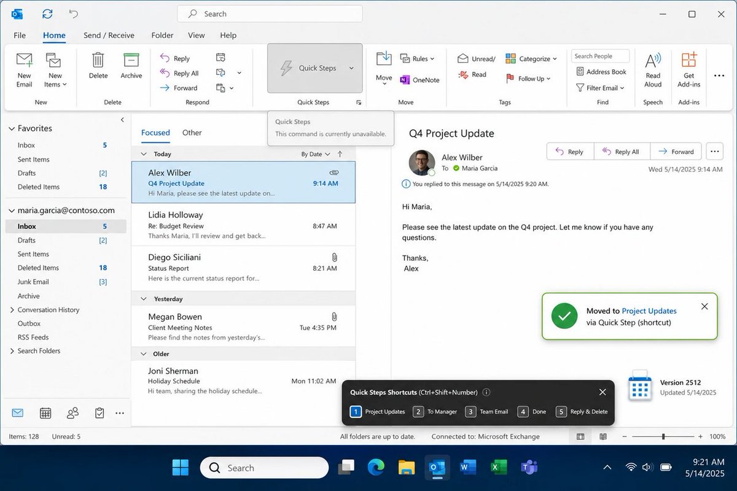Open the Address Book
Screen dimensions: 737x491
pos(601,72)
